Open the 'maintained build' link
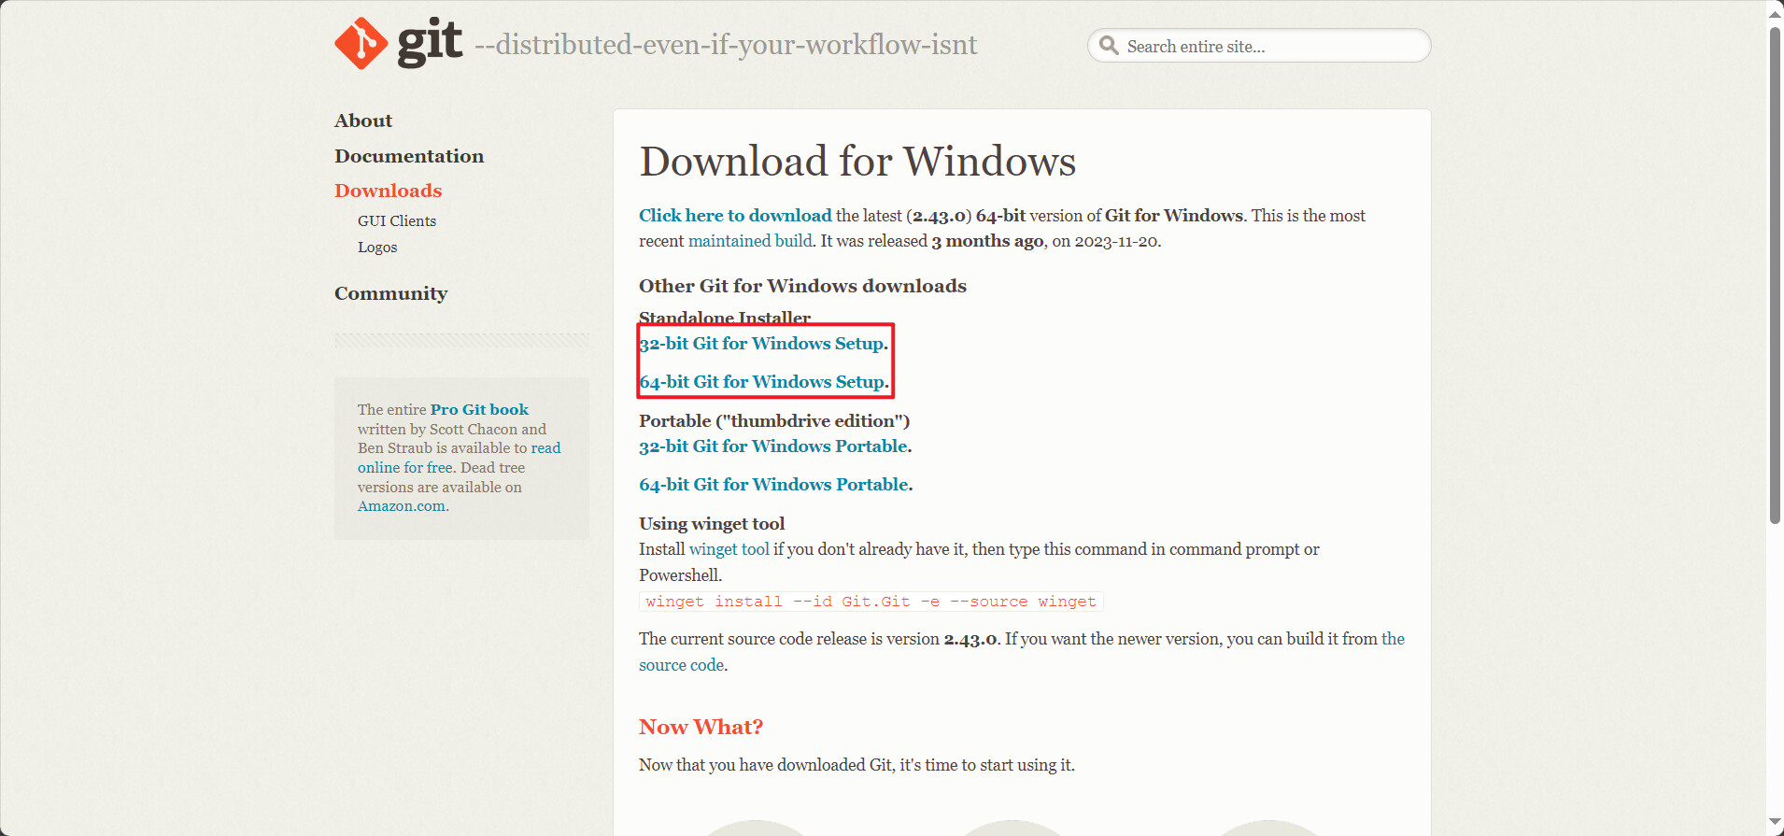Image resolution: width=1784 pixels, height=836 pixels. (x=749, y=241)
